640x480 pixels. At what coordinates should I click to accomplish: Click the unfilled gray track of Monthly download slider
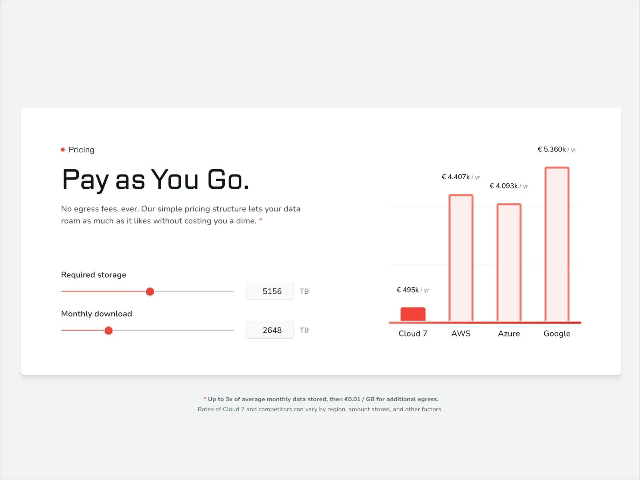173,330
